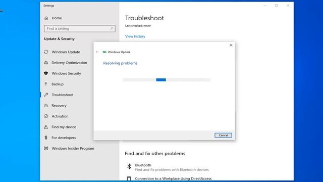Click the Backup arrow icon
The width and height of the screenshot is (323, 182).
(x=46, y=84)
